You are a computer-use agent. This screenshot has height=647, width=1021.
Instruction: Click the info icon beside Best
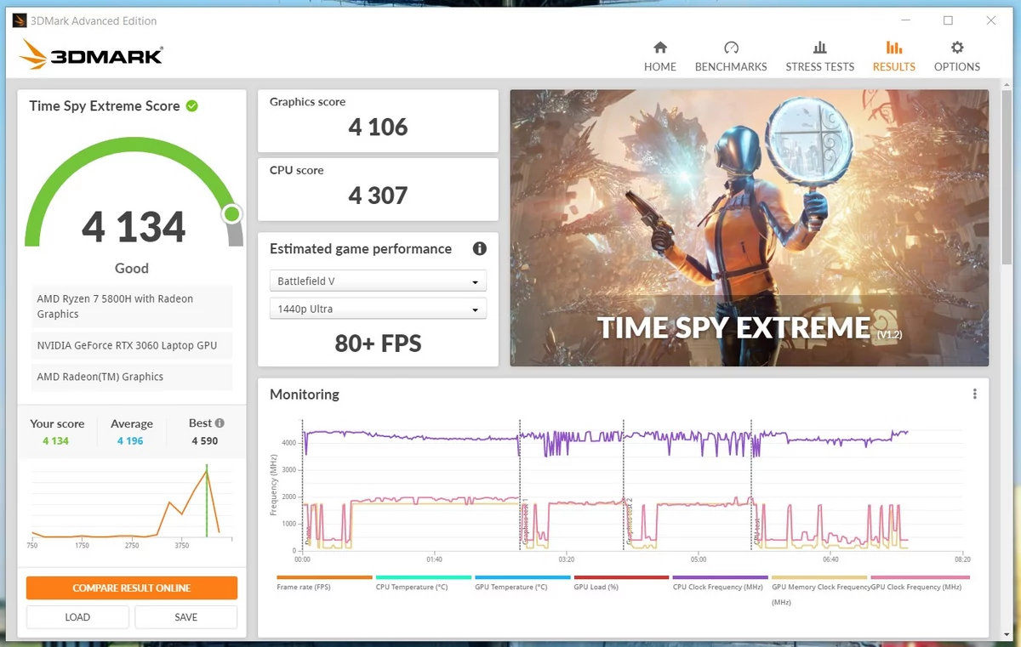point(220,423)
